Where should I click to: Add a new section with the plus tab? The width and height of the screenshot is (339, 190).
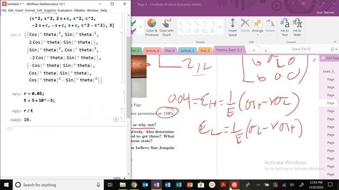click(266, 51)
